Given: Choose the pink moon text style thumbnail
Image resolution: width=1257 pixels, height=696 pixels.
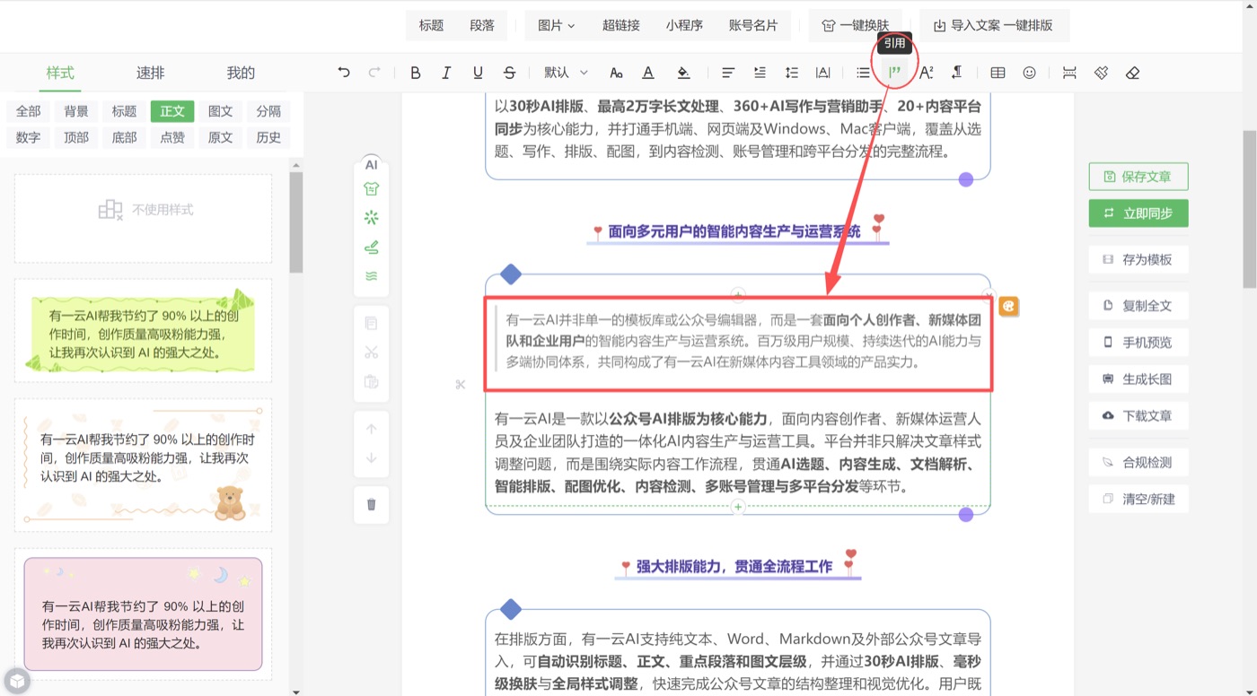Looking at the screenshot, I should (x=144, y=613).
